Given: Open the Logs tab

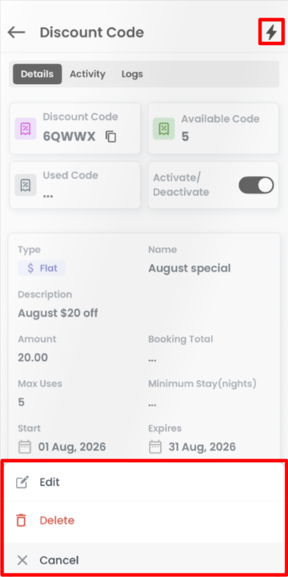Looking at the screenshot, I should click(x=132, y=74).
